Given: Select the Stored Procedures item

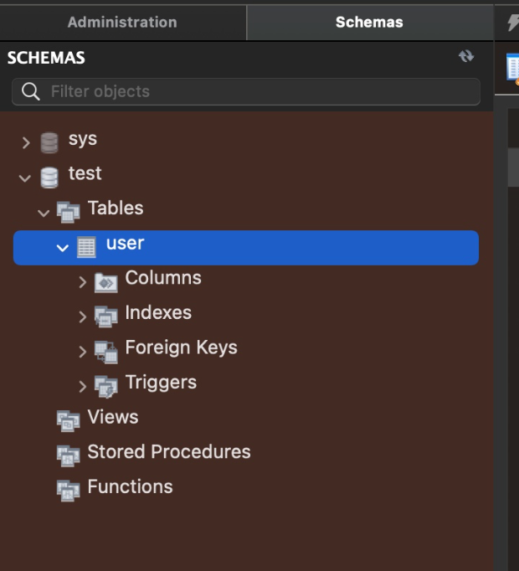Looking at the screenshot, I should coord(168,452).
